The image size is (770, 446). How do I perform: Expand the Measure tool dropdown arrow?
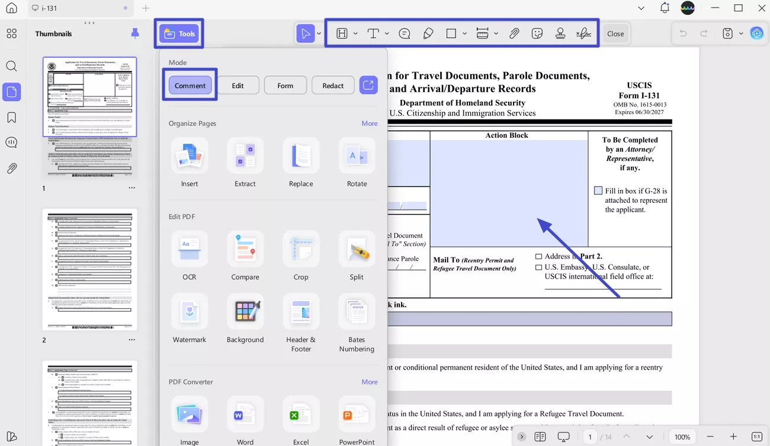pos(496,33)
